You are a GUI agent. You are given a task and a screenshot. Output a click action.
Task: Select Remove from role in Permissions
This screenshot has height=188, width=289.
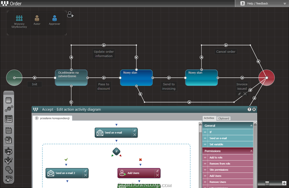[228, 164]
